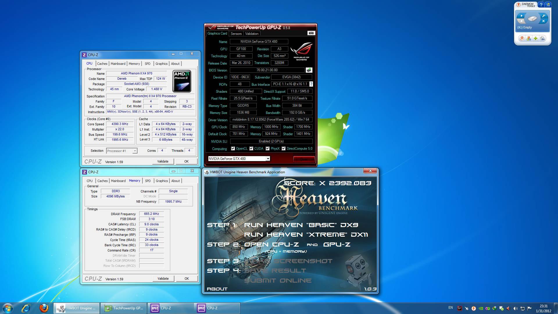
Task: Click Submit Online in Heaven benchmark
Action: pyautogui.click(x=278, y=281)
